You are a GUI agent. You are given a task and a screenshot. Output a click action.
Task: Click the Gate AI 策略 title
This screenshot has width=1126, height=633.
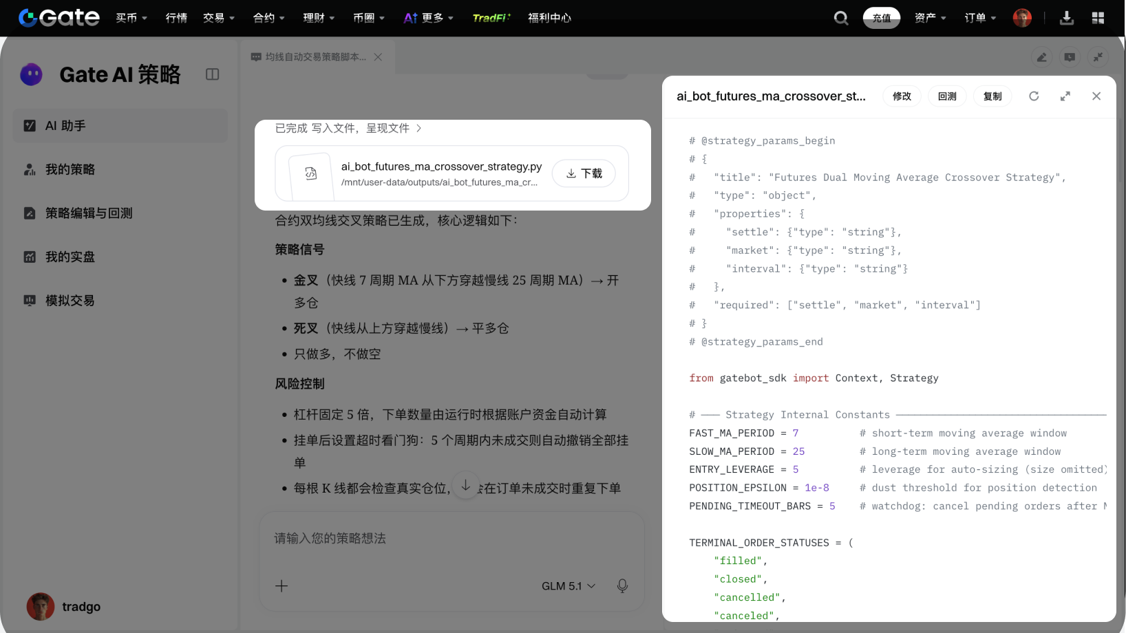[120, 74]
